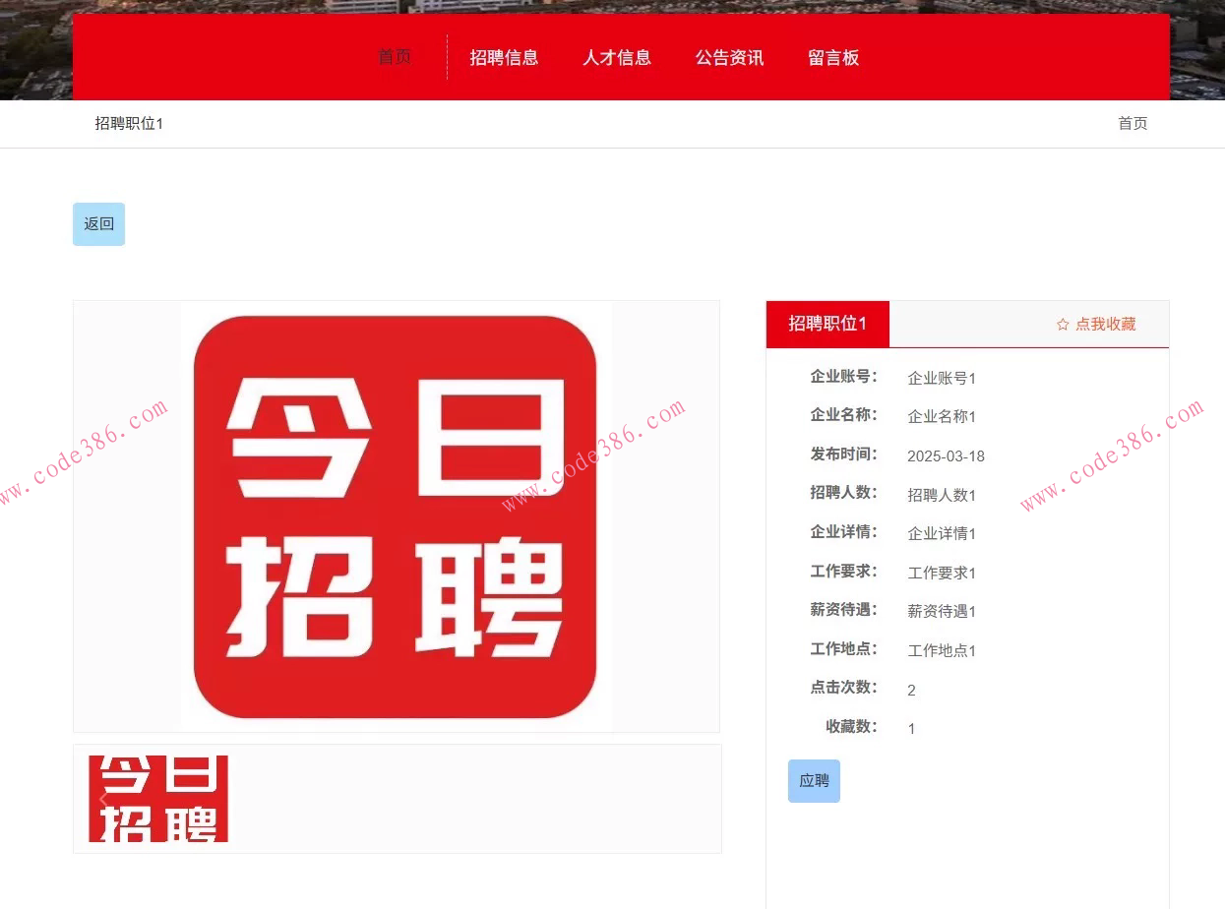Select the left arrow on the image carousel
Viewport: 1225px width, 909px height.
[103, 799]
